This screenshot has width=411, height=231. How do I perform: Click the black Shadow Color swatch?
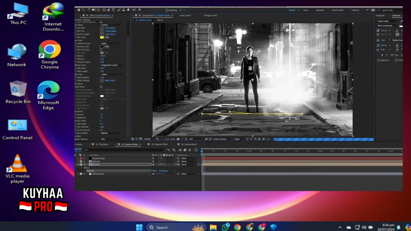coord(102,47)
